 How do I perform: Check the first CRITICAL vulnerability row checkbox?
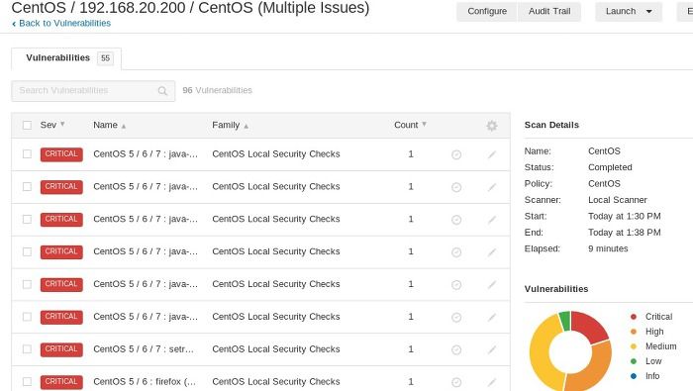pos(27,153)
